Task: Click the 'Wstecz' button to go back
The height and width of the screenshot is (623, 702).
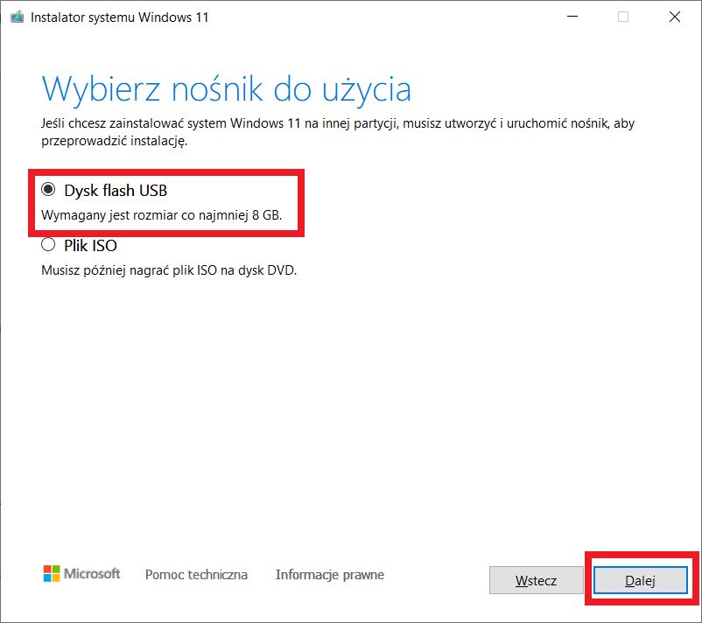Action: 537,580
